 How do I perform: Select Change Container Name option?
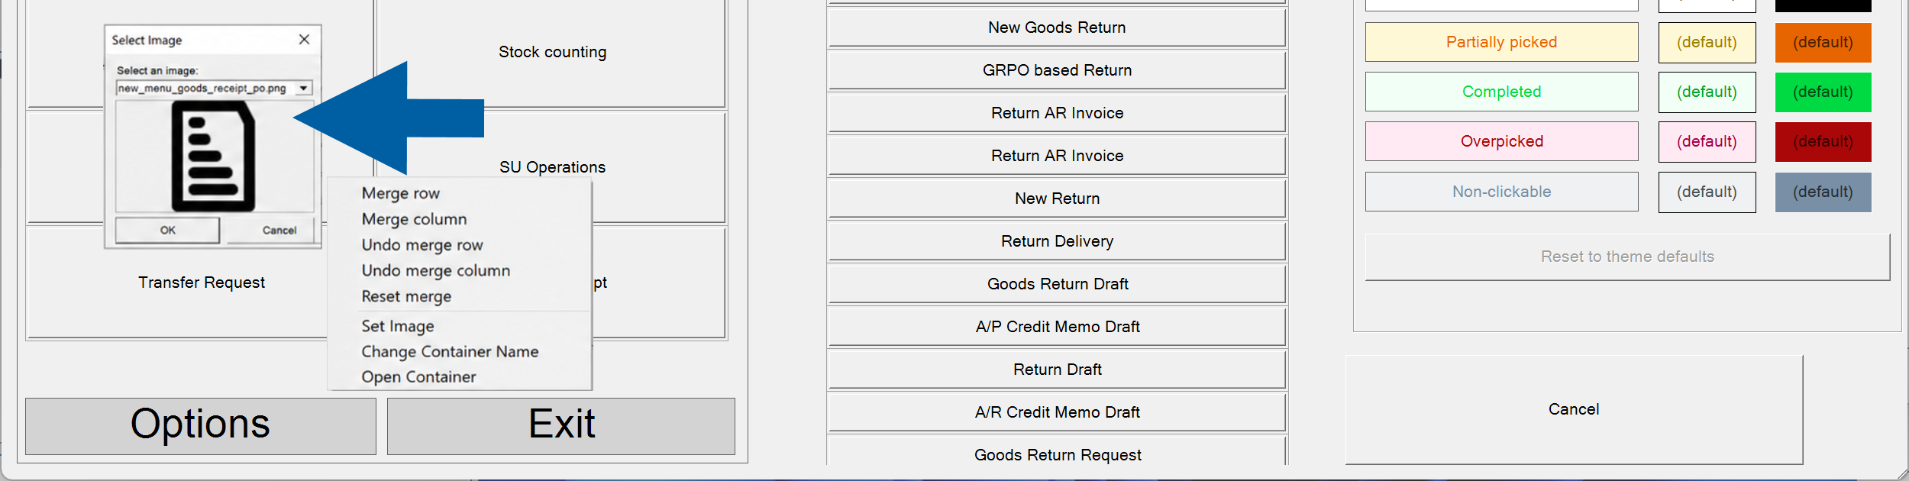(450, 351)
